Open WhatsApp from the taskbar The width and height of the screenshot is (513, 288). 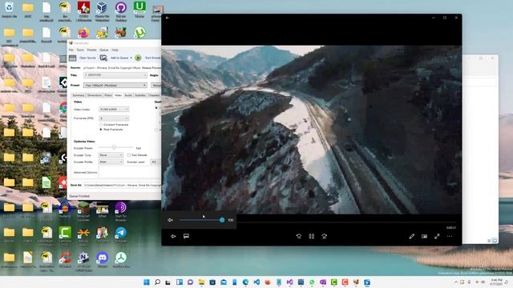tap(312, 282)
